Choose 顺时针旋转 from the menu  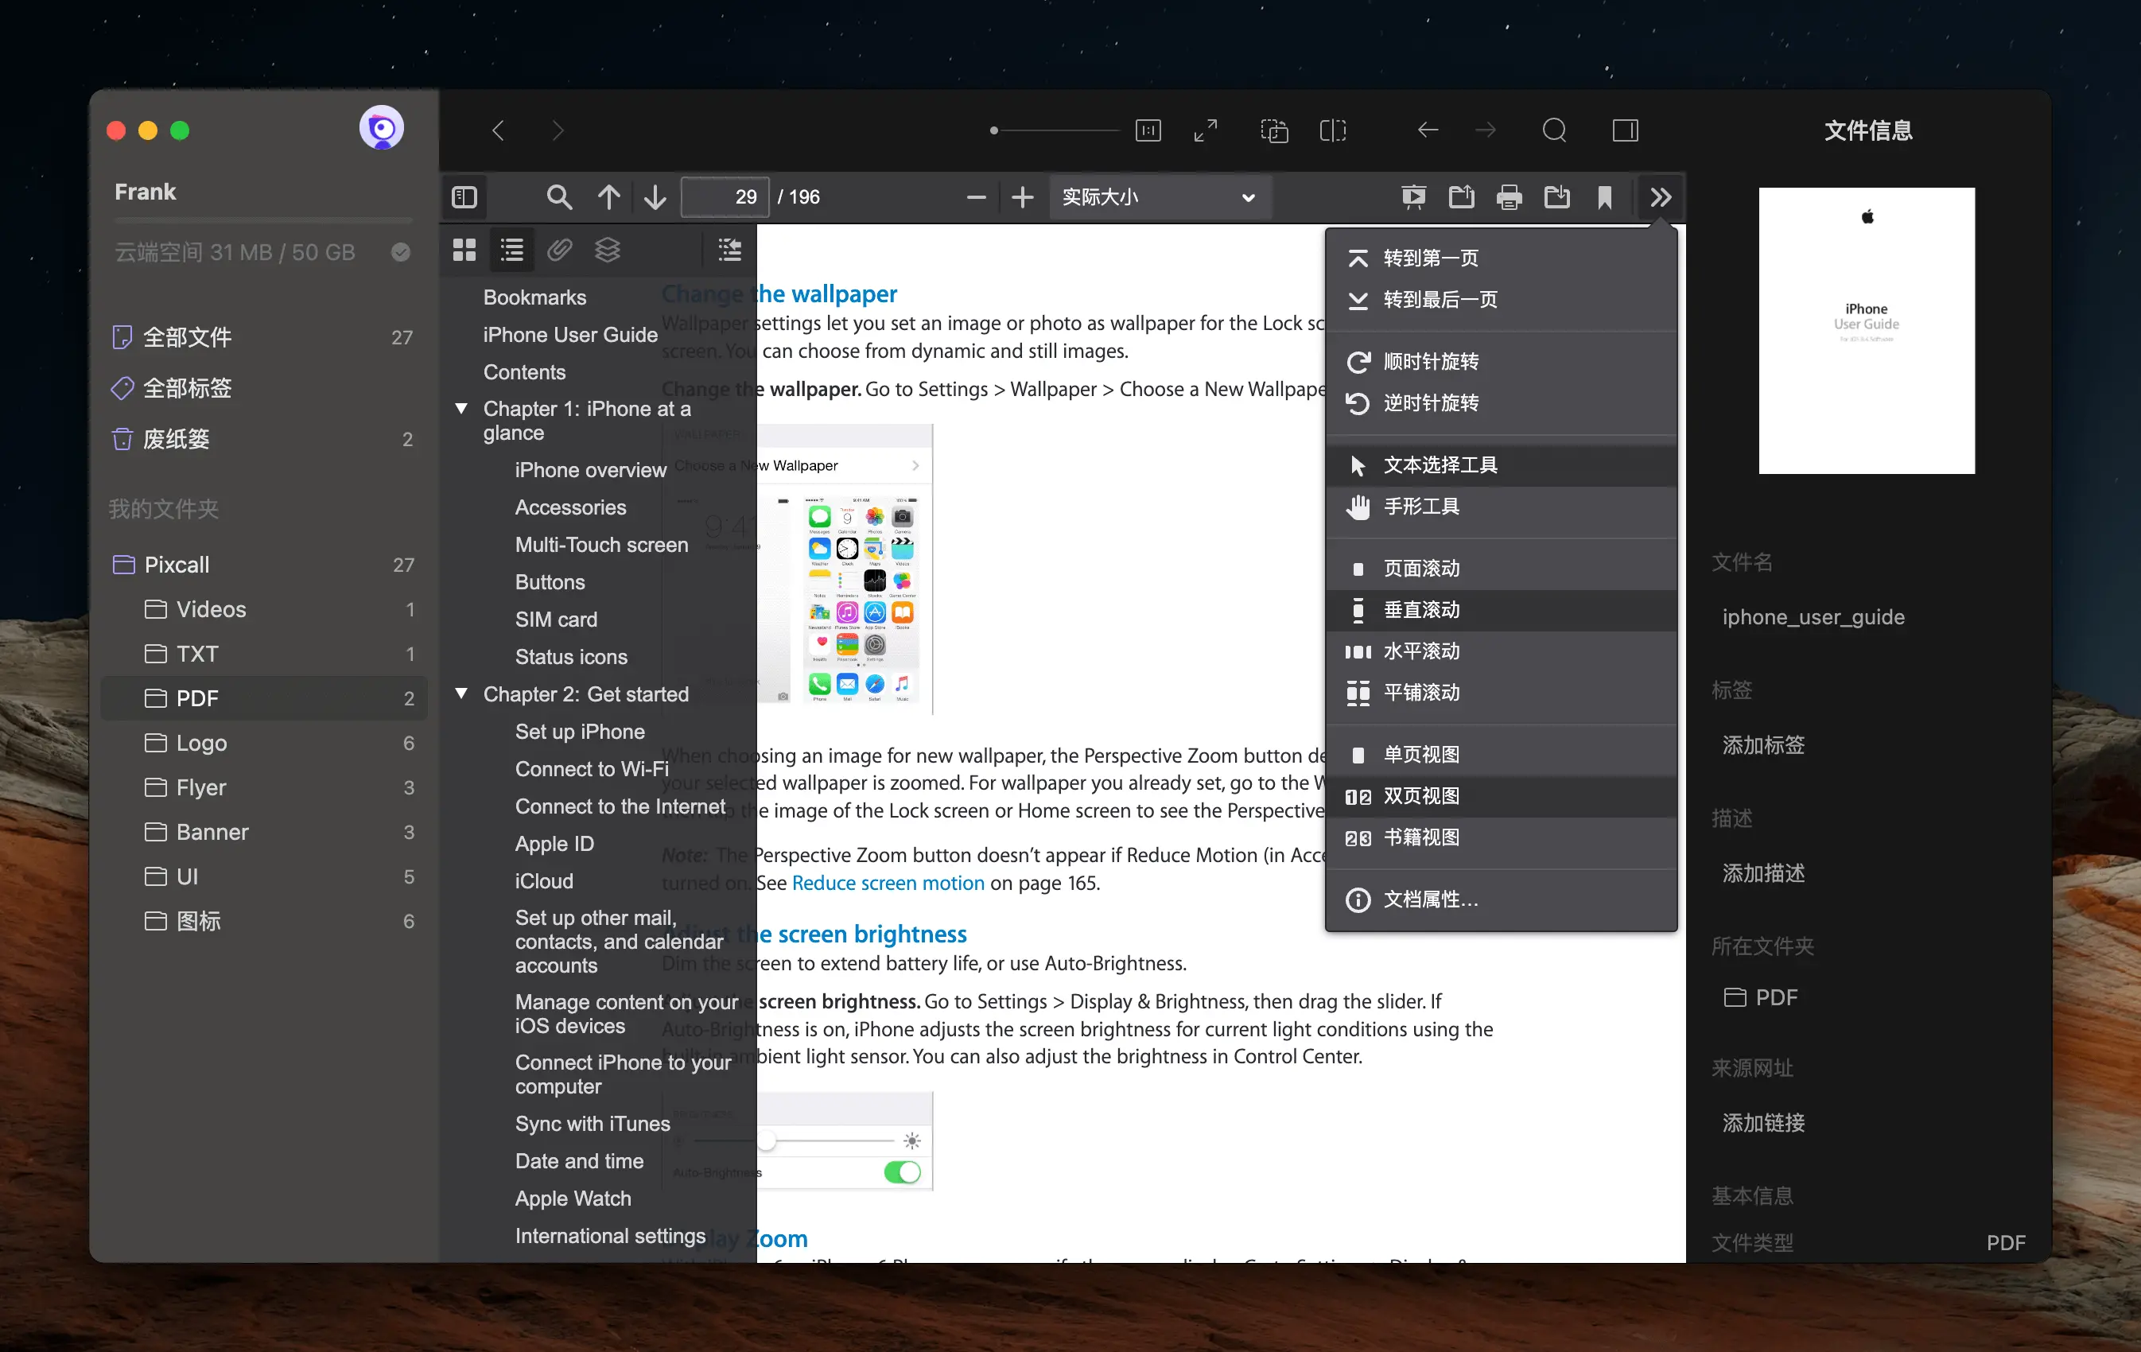click(1501, 362)
